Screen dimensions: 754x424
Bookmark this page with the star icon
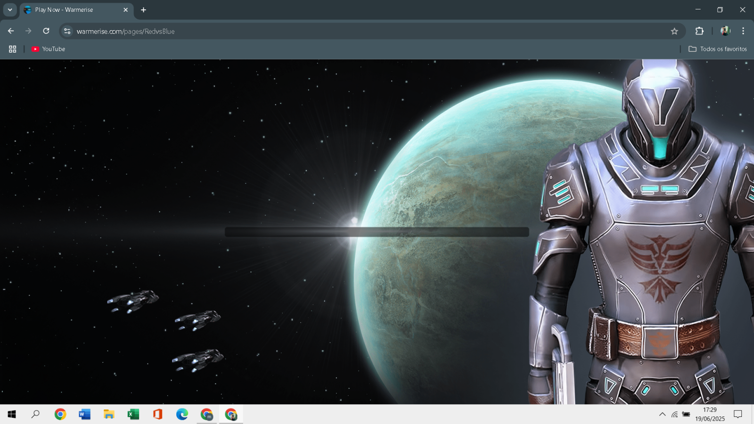point(674,31)
